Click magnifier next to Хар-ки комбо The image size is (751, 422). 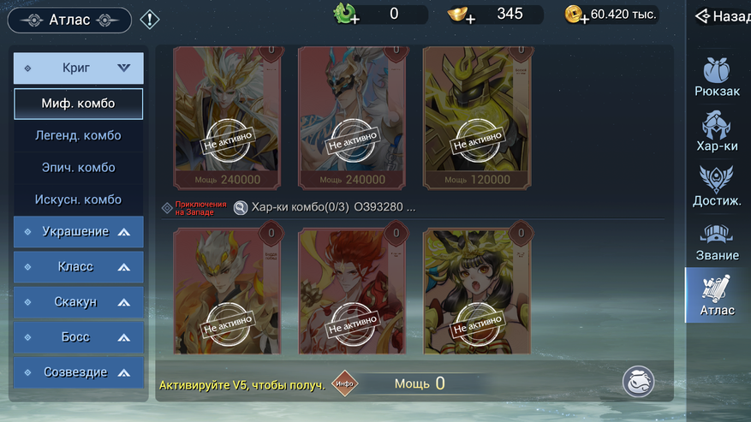(x=241, y=207)
